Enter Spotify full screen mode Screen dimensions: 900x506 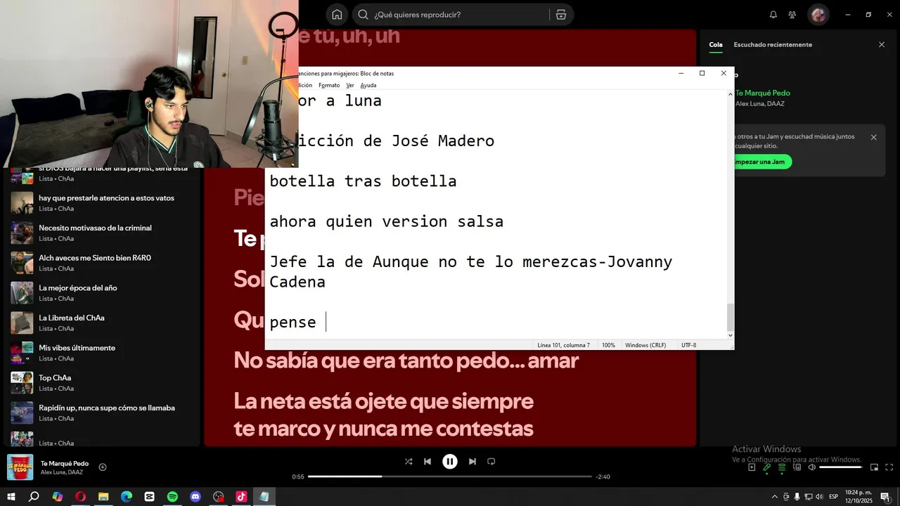[x=889, y=467]
